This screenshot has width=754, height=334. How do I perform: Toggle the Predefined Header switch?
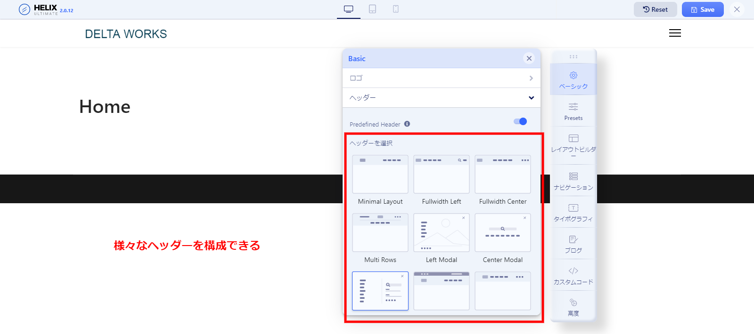click(520, 121)
